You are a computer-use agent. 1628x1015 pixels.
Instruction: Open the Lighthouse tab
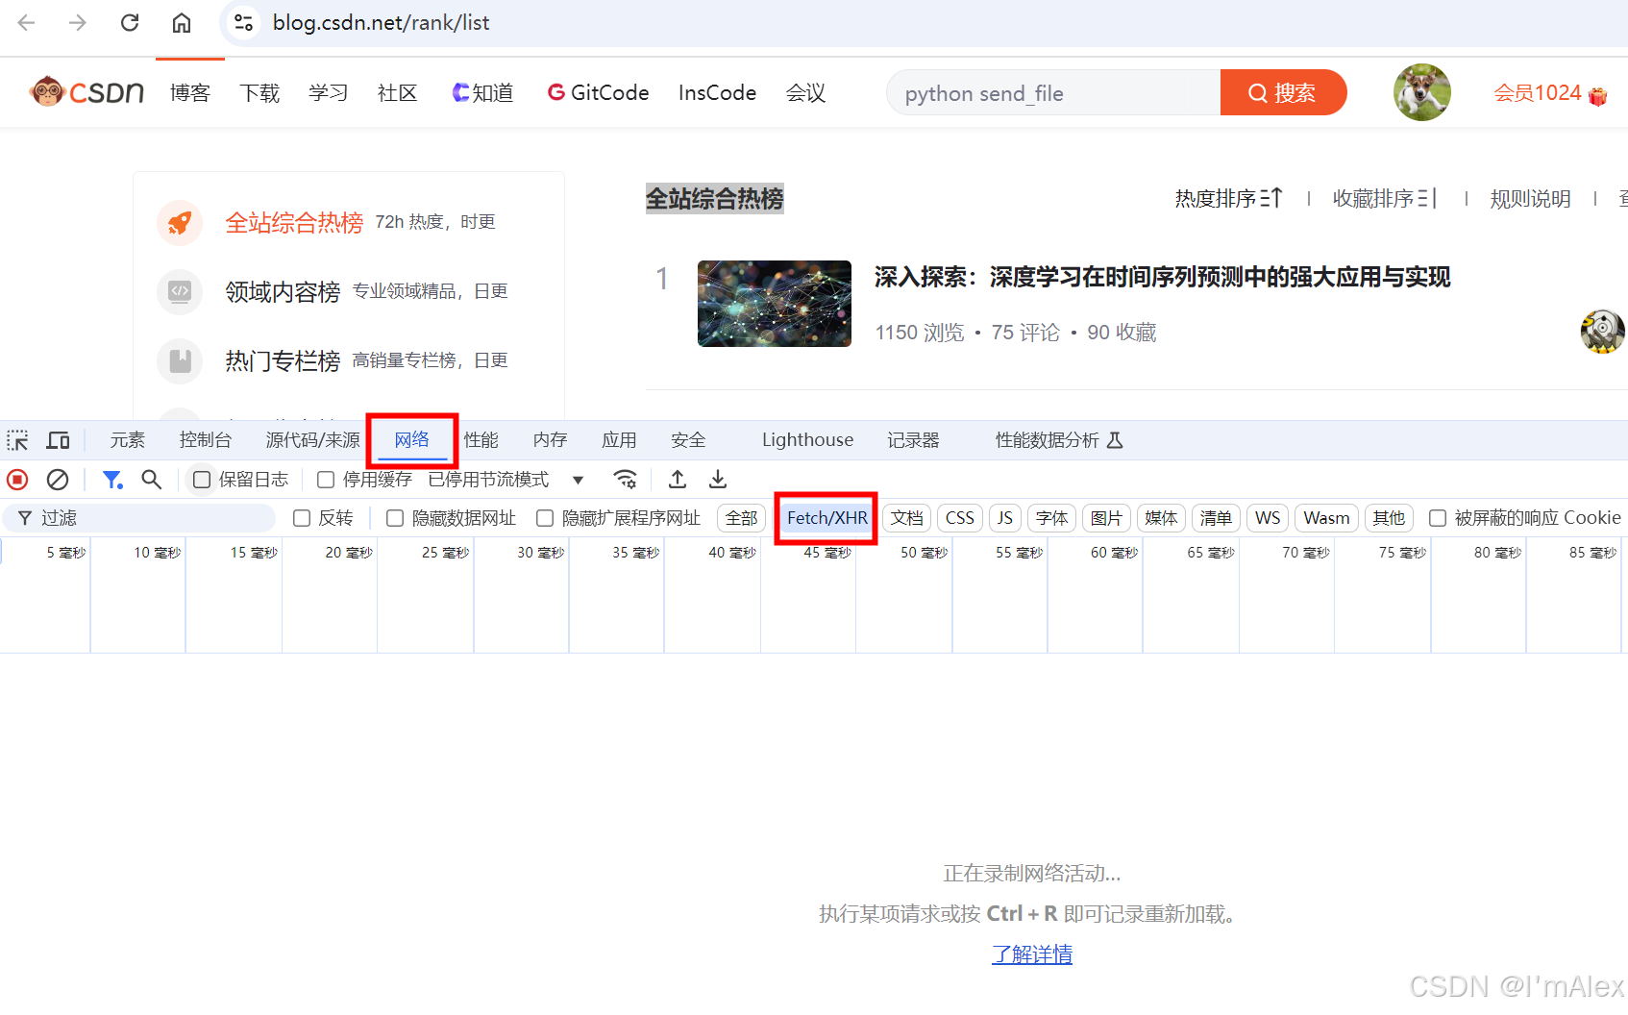point(807,440)
